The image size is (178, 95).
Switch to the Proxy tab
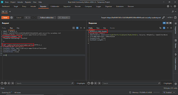point(24,6)
